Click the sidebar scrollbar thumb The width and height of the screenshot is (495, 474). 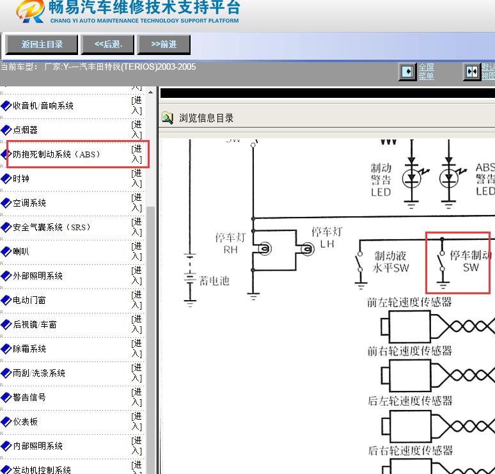[150, 340]
